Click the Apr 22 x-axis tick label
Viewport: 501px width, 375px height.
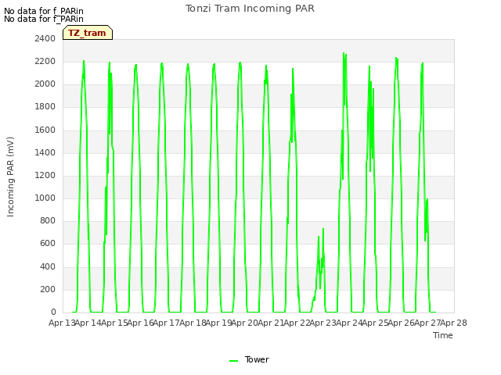297,323
